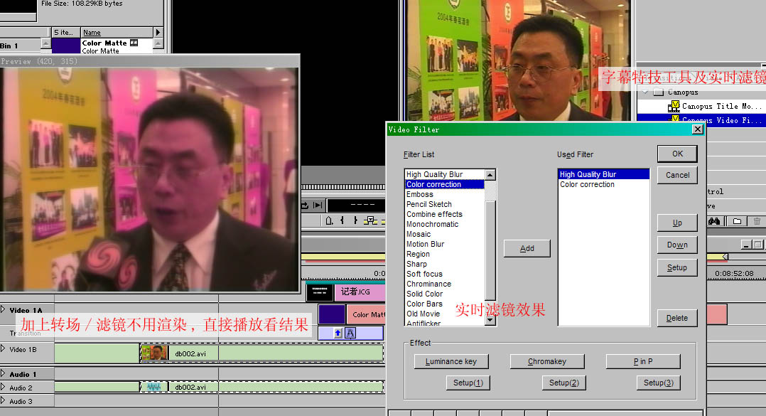Select Combine effects filter
This screenshot has width=766, height=416.
(445, 214)
